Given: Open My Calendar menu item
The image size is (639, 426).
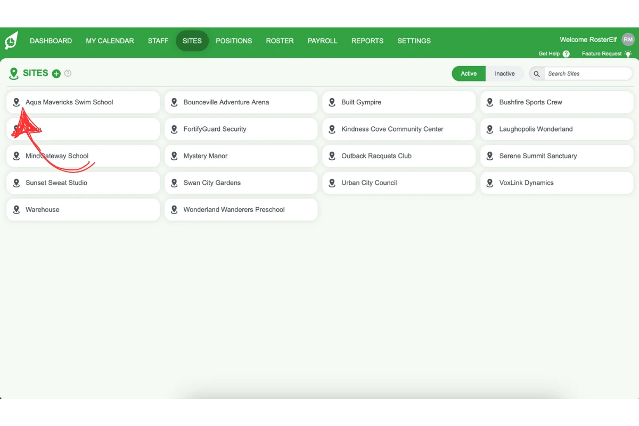Looking at the screenshot, I should [x=110, y=41].
